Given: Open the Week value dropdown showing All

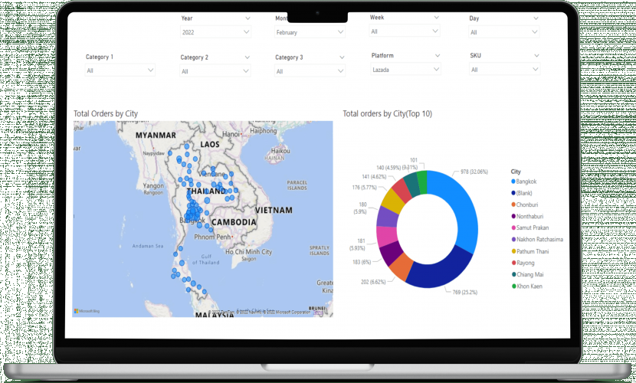Looking at the screenshot, I should pos(405,31).
